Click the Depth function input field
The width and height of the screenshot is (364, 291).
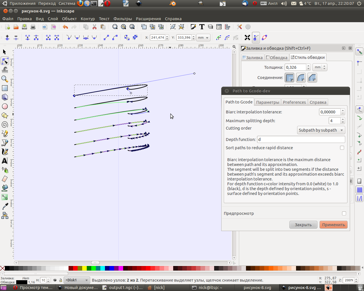[x=301, y=140]
